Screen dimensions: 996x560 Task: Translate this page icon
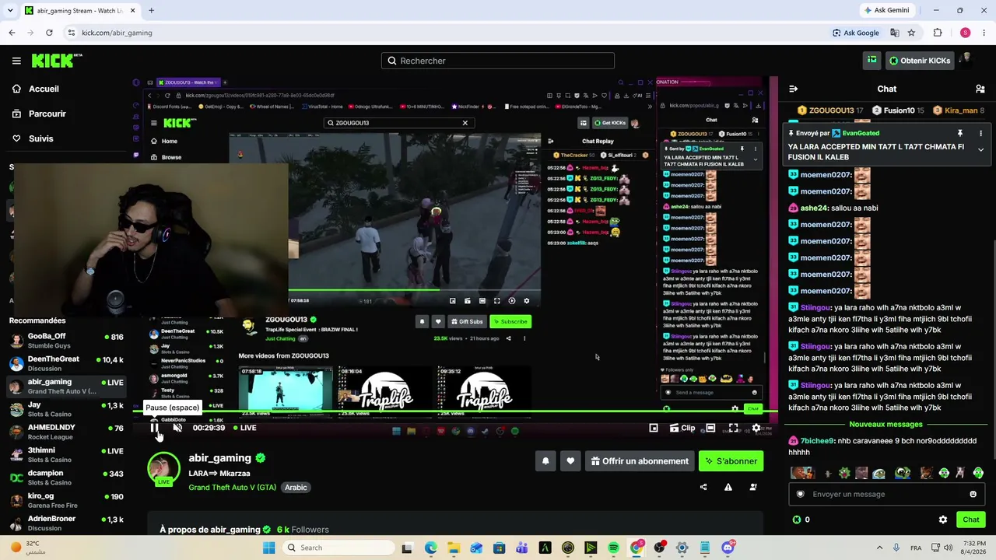point(894,33)
